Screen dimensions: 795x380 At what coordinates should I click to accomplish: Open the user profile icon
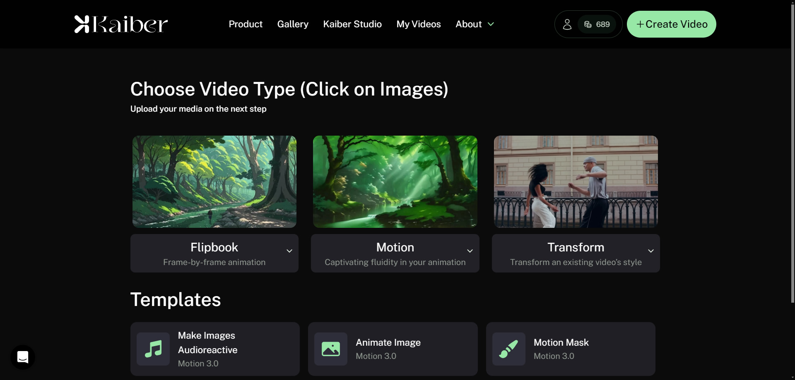click(567, 24)
